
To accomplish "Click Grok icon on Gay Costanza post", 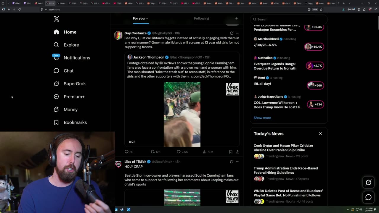I will (x=232, y=33).
